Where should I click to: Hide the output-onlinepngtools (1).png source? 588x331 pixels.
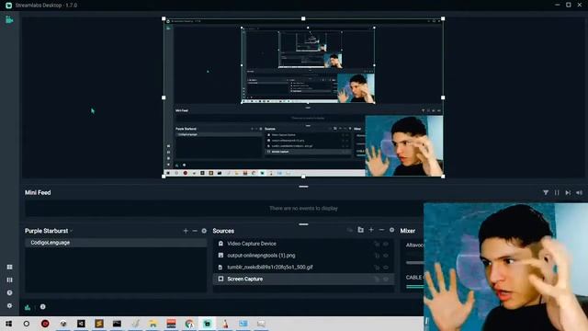click(386, 256)
